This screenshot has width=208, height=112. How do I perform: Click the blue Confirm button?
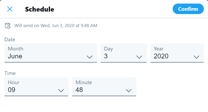(188, 9)
